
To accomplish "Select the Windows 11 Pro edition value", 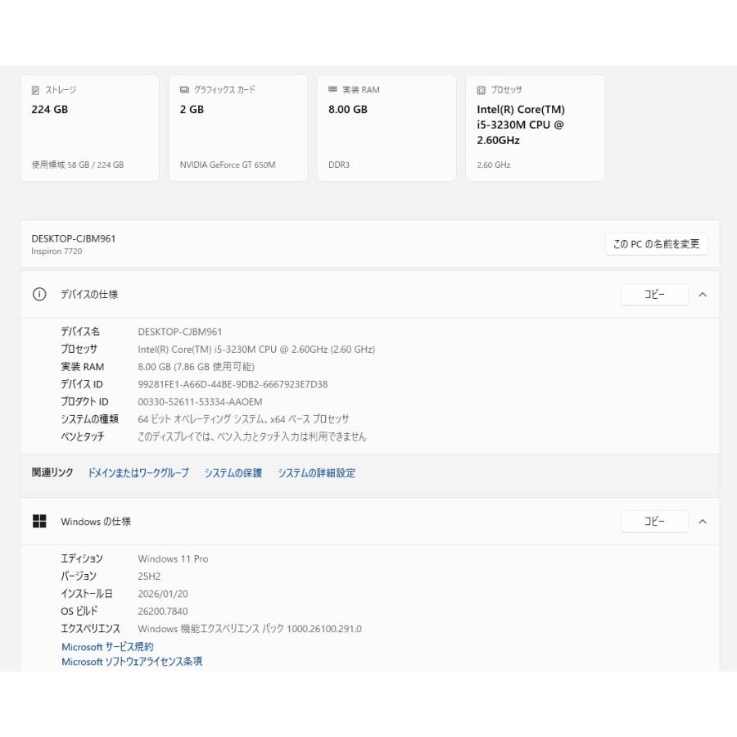I will click(x=173, y=558).
